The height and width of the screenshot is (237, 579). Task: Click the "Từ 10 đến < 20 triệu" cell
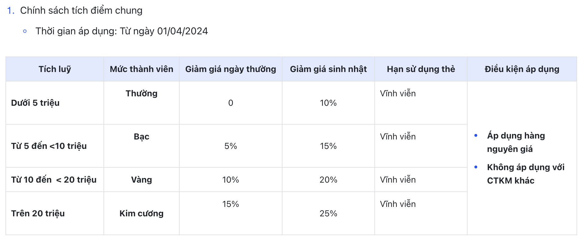click(x=54, y=180)
